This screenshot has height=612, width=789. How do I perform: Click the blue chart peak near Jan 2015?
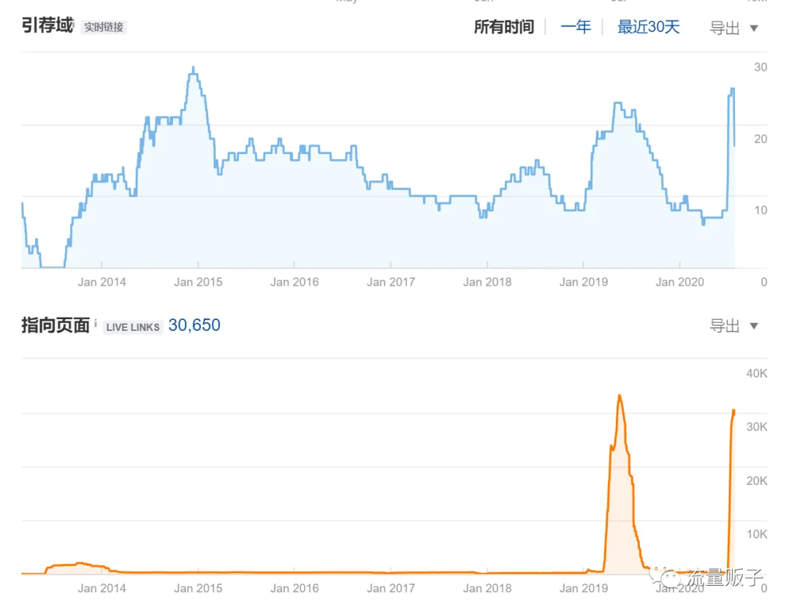tap(193, 69)
